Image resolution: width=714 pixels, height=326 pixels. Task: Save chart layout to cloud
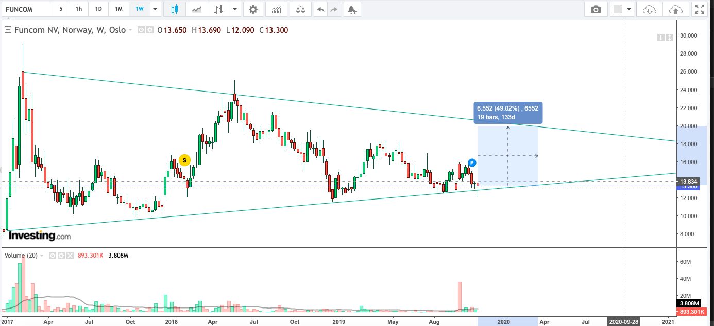pos(676,9)
